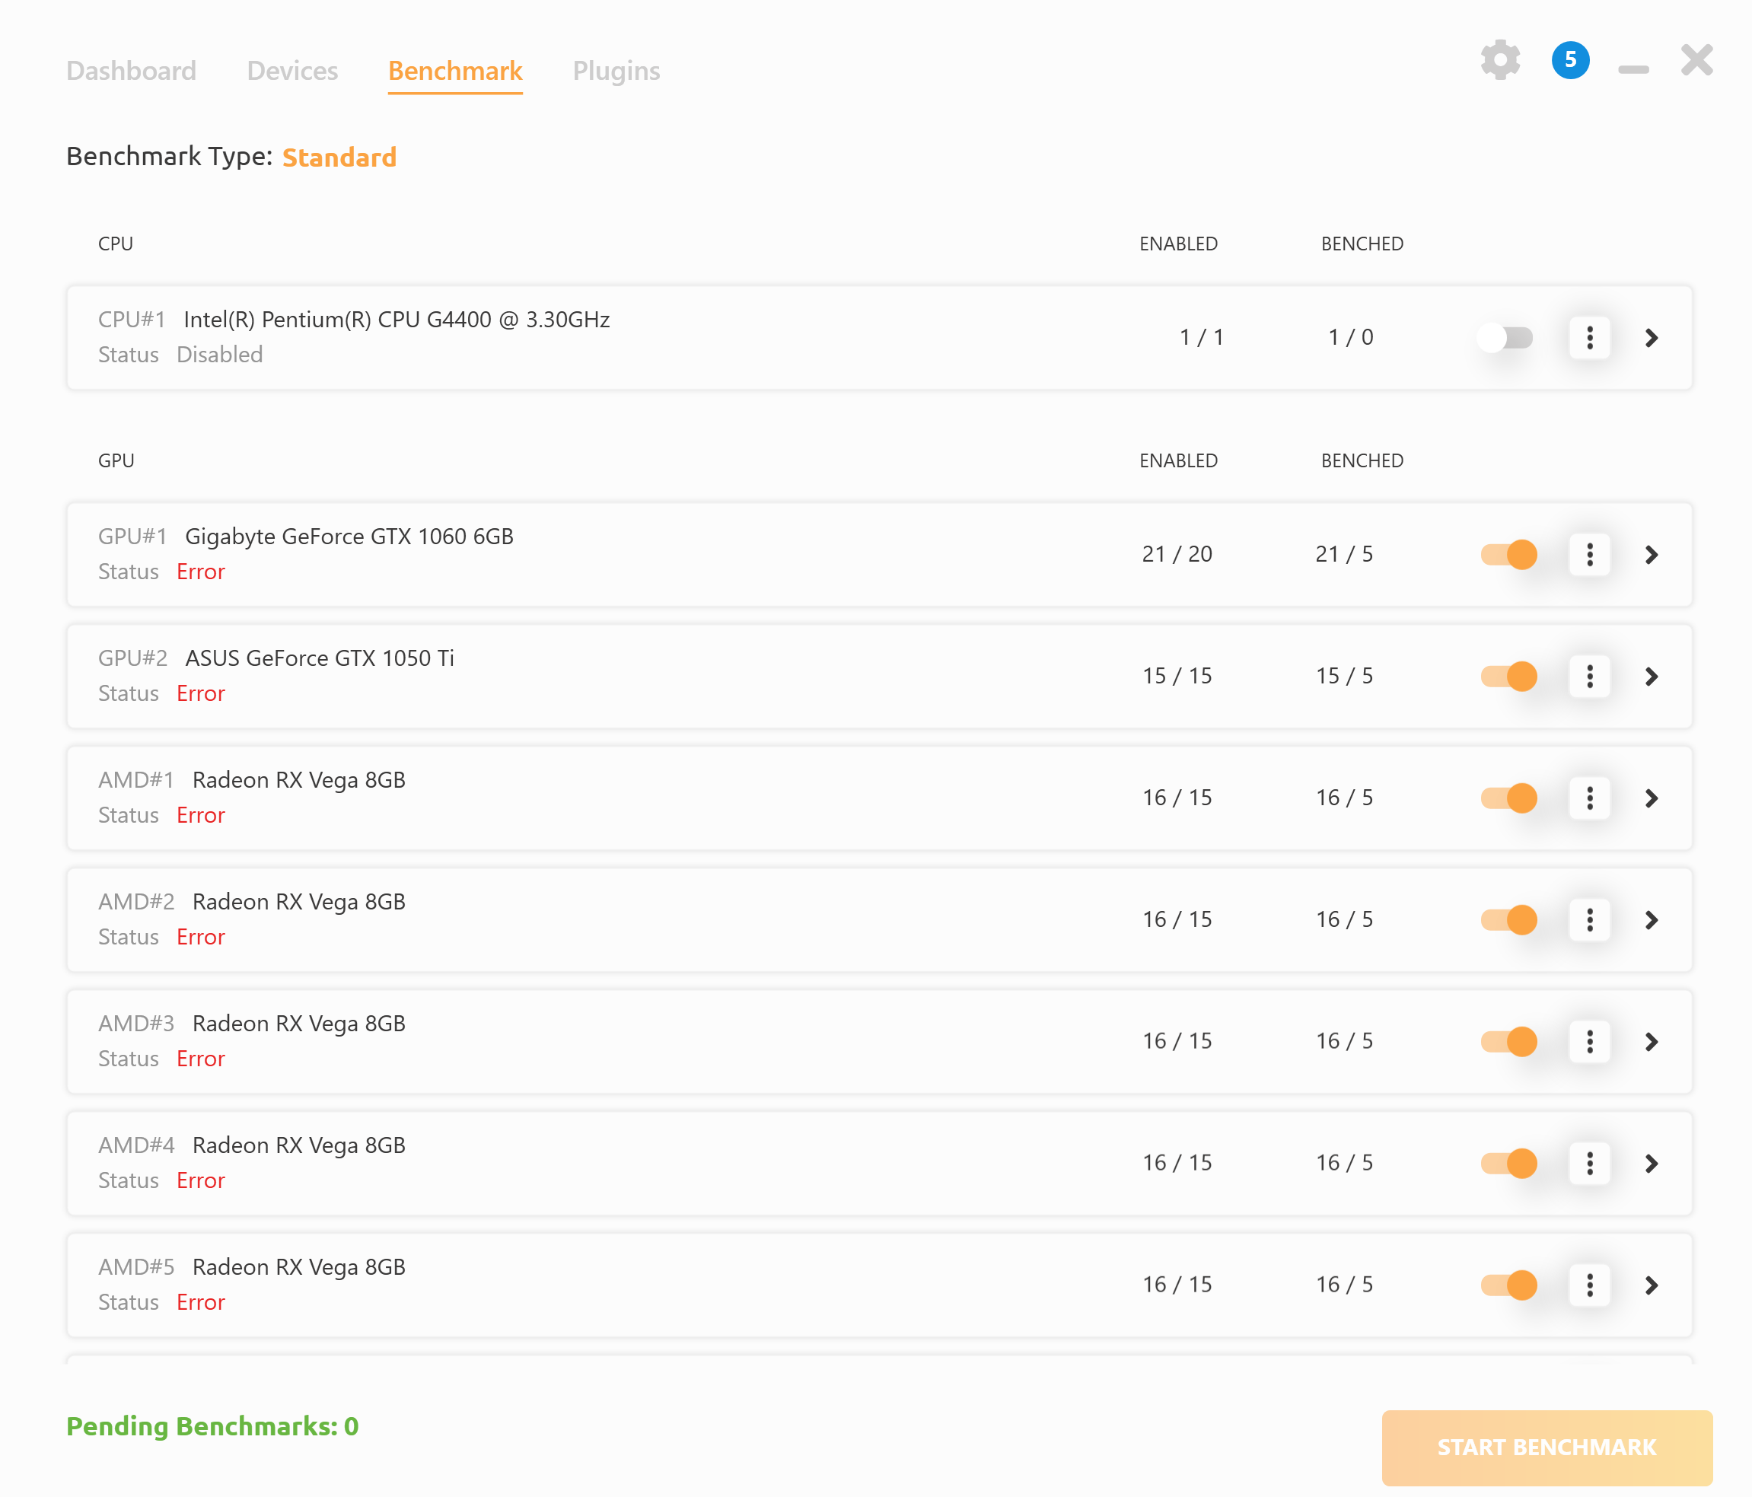Change Benchmark Type from Standard
Image resolution: width=1752 pixels, height=1497 pixels.
click(339, 158)
